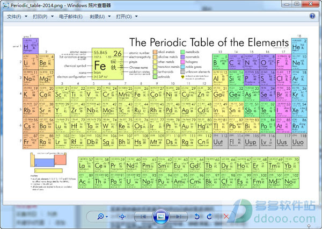Close the photo viewer window
The image size is (322, 229).
click(x=311, y=4)
